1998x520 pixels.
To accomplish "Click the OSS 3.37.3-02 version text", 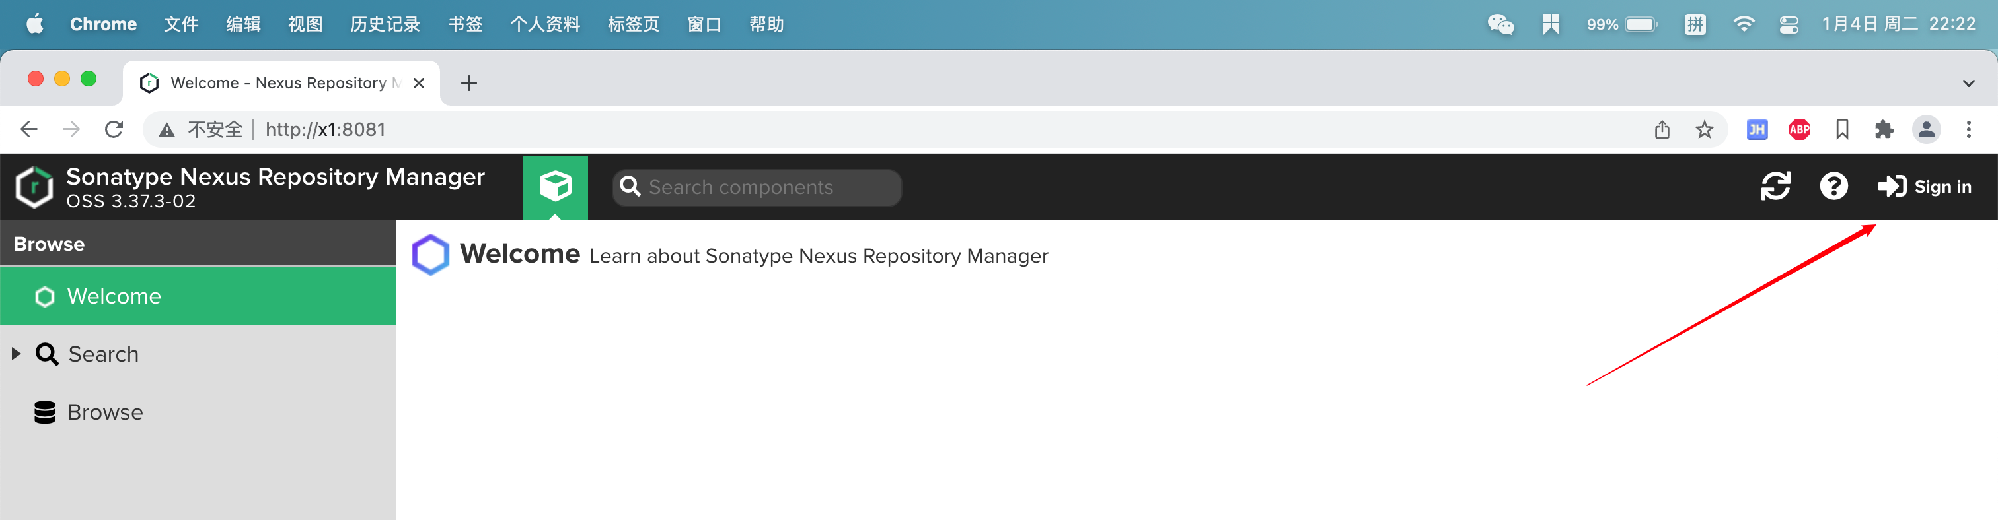I will [130, 201].
